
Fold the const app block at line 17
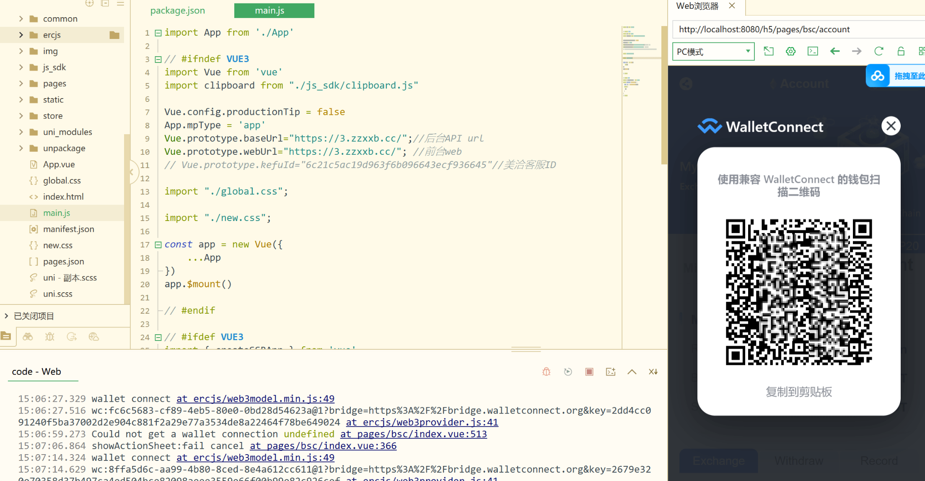158,244
